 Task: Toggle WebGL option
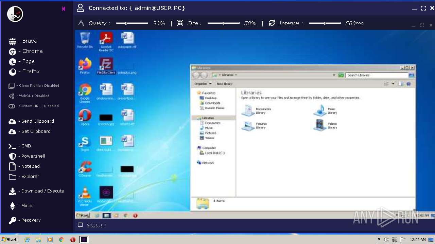click(x=29, y=96)
